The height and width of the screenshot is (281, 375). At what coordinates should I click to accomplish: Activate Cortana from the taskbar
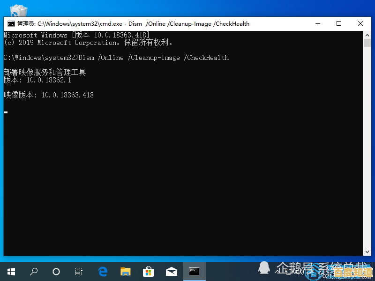(56, 272)
